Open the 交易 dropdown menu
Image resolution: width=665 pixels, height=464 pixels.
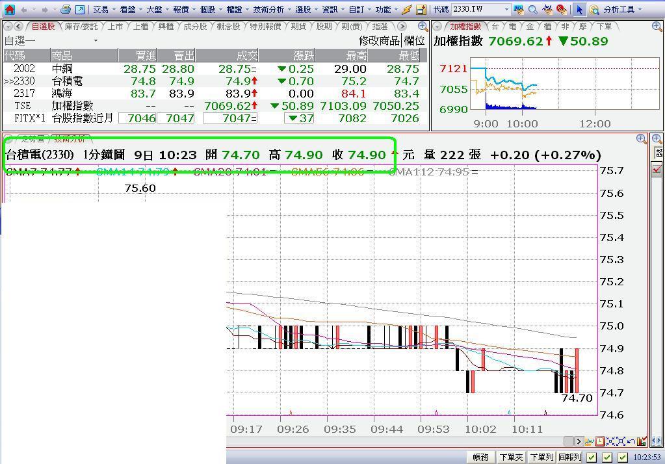click(104, 9)
